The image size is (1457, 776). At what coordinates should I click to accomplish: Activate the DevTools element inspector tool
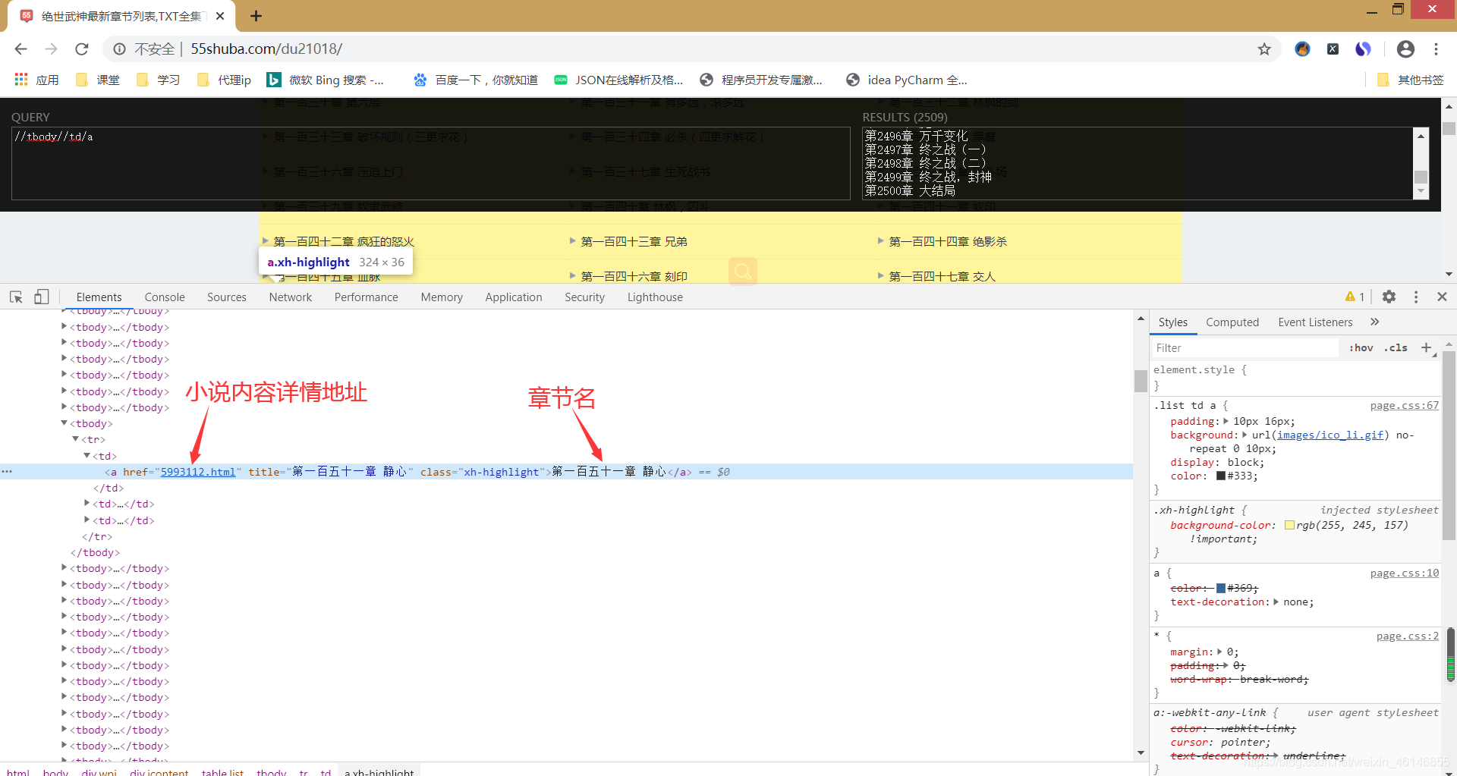[16, 297]
